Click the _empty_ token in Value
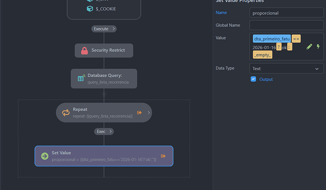The width and height of the screenshot is (326, 190). pos(262,55)
